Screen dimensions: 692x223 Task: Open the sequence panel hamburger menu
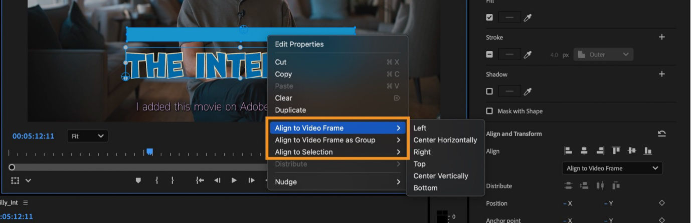[x=26, y=202]
